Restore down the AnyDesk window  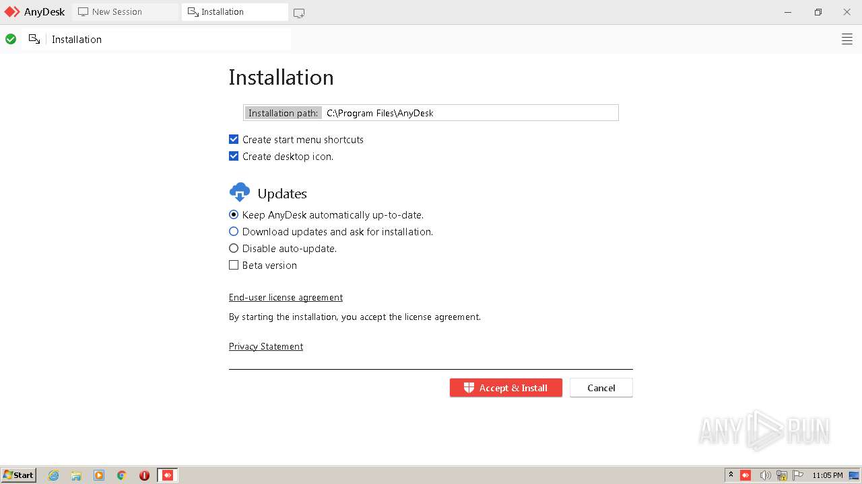[818, 12]
